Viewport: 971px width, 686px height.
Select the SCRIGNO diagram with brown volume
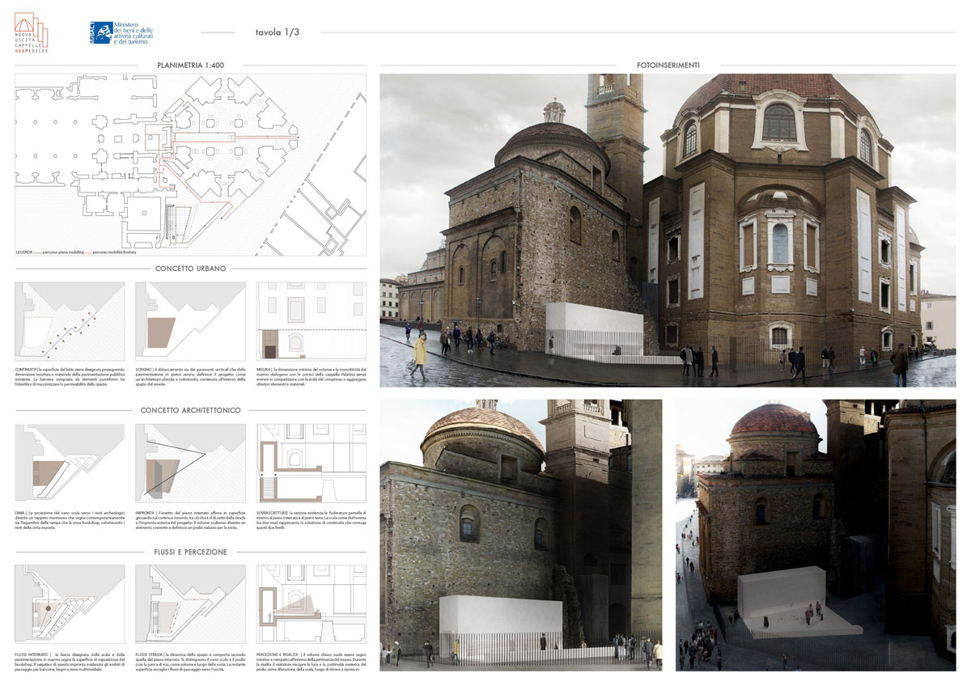pyautogui.click(x=190, y=320)
